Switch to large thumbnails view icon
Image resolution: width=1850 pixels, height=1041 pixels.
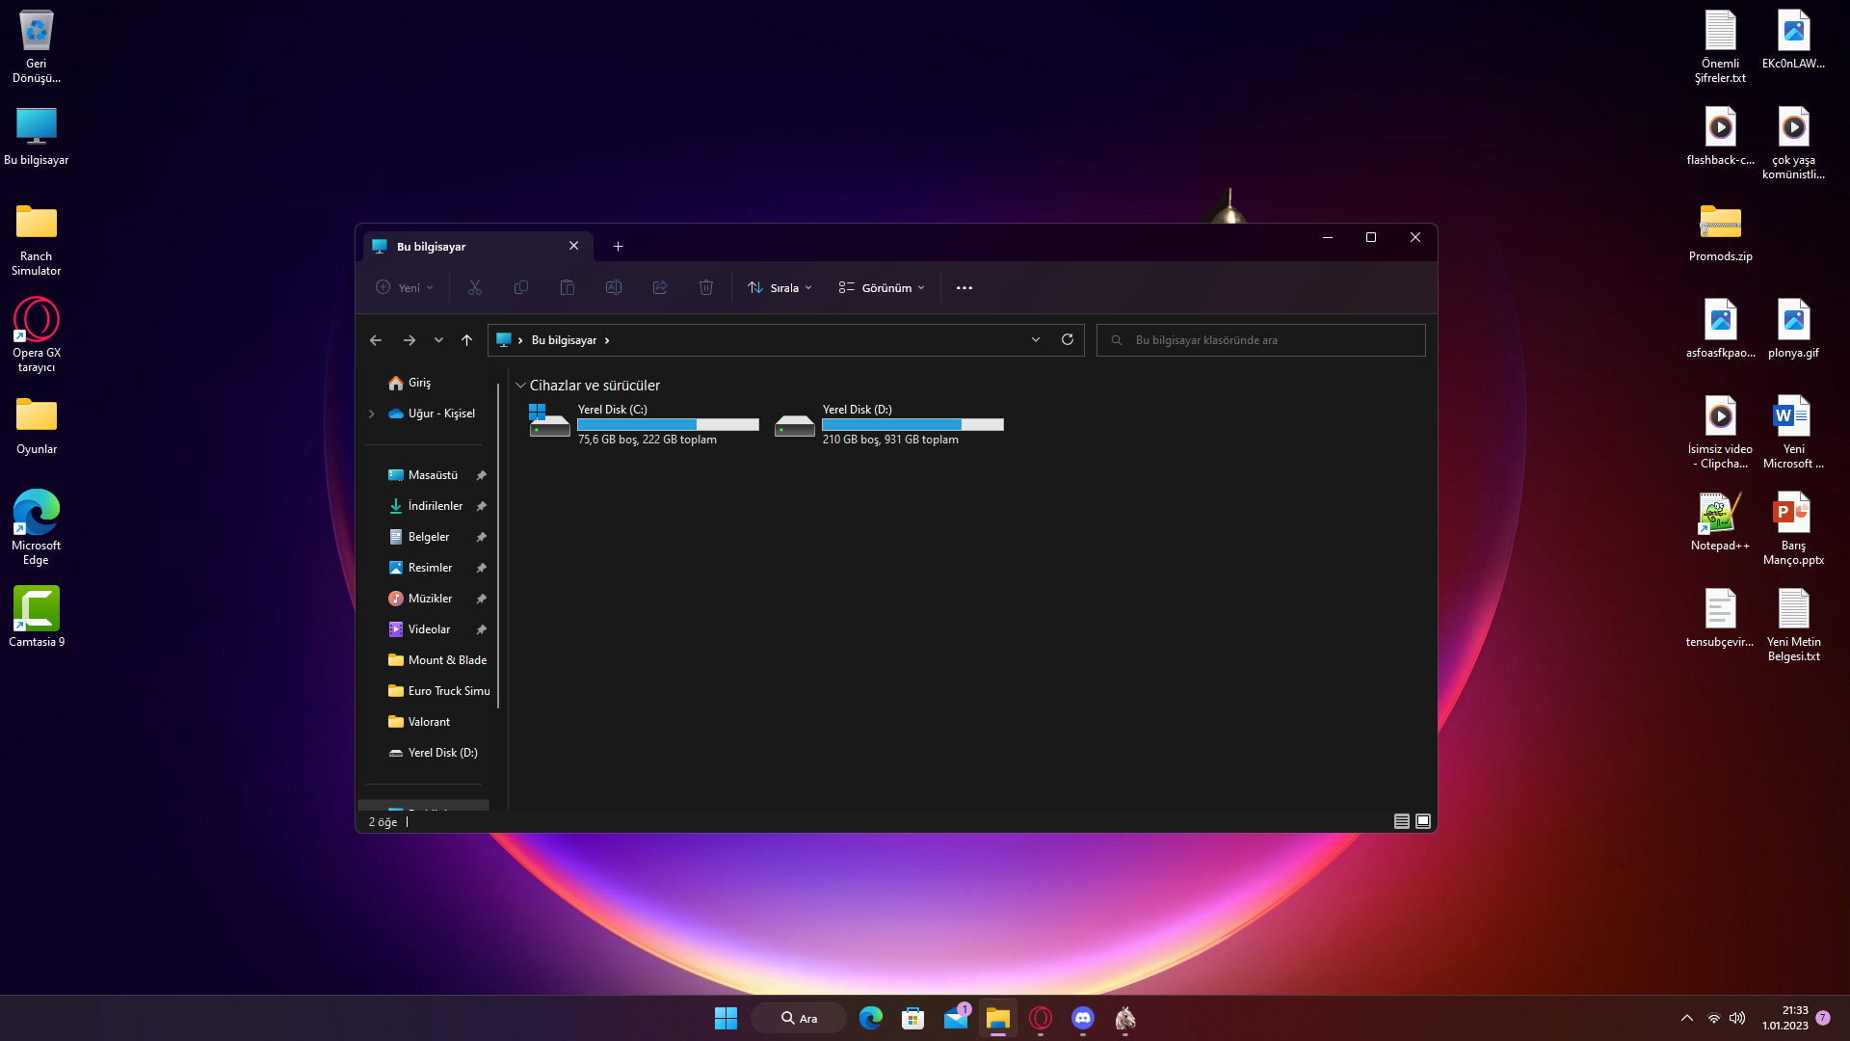click(1423, 821)
